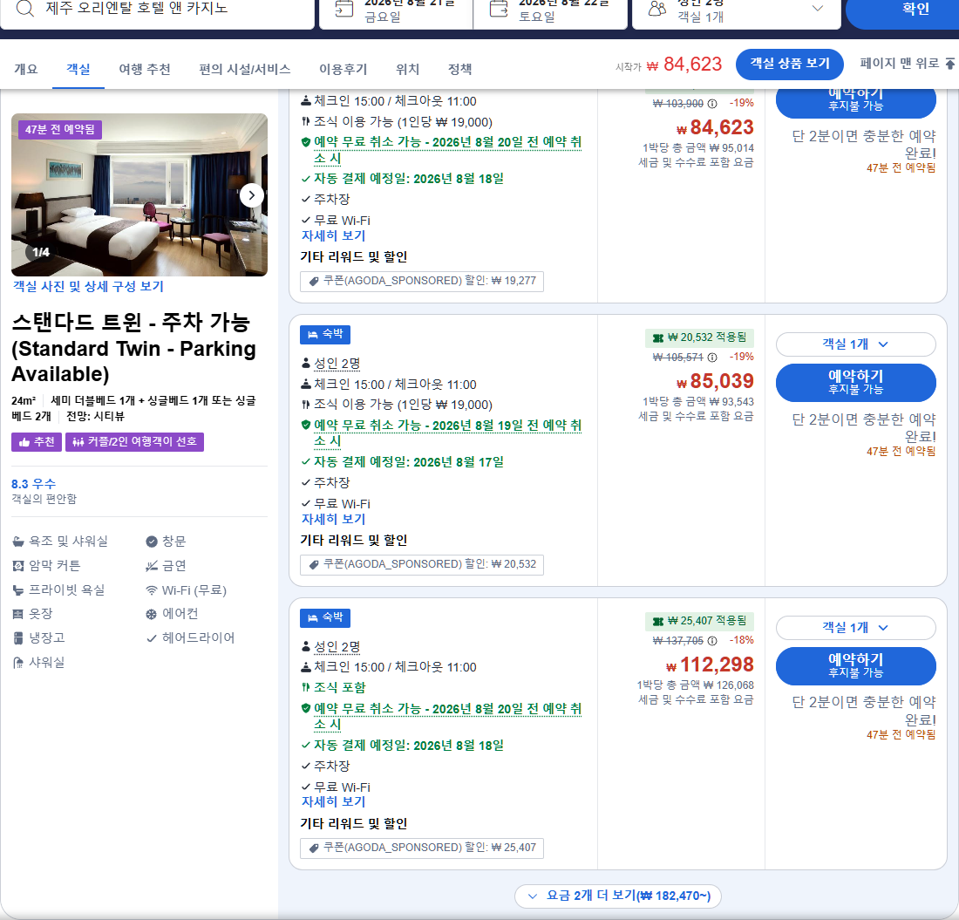Click the hotel name search field

pyautogui.click(x=157, y=12)
